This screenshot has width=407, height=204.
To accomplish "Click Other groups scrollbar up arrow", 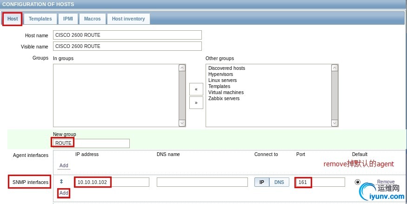I will click(335, 68).
